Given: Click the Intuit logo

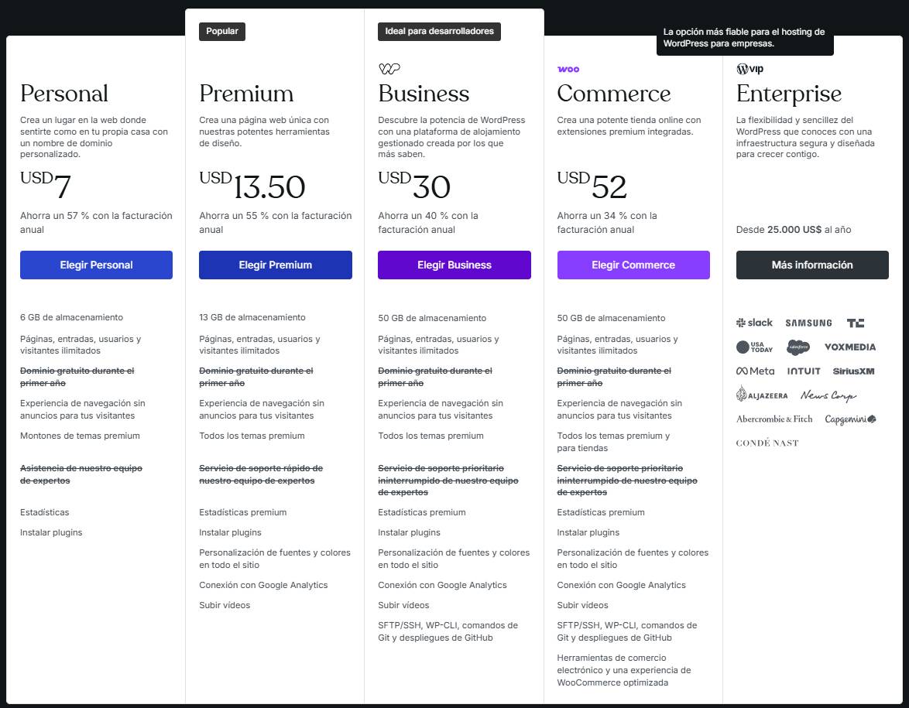Looking at the screenshot, I should tap(804, 371).
